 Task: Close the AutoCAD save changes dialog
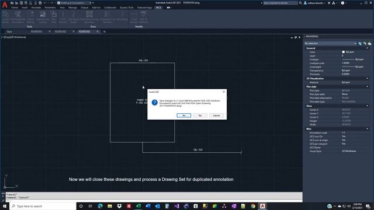[x=224, y=92]
